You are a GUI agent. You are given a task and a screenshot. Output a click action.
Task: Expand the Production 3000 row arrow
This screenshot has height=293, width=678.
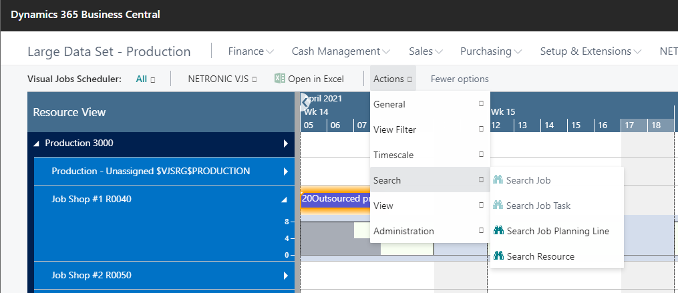[x=285, y=143]
